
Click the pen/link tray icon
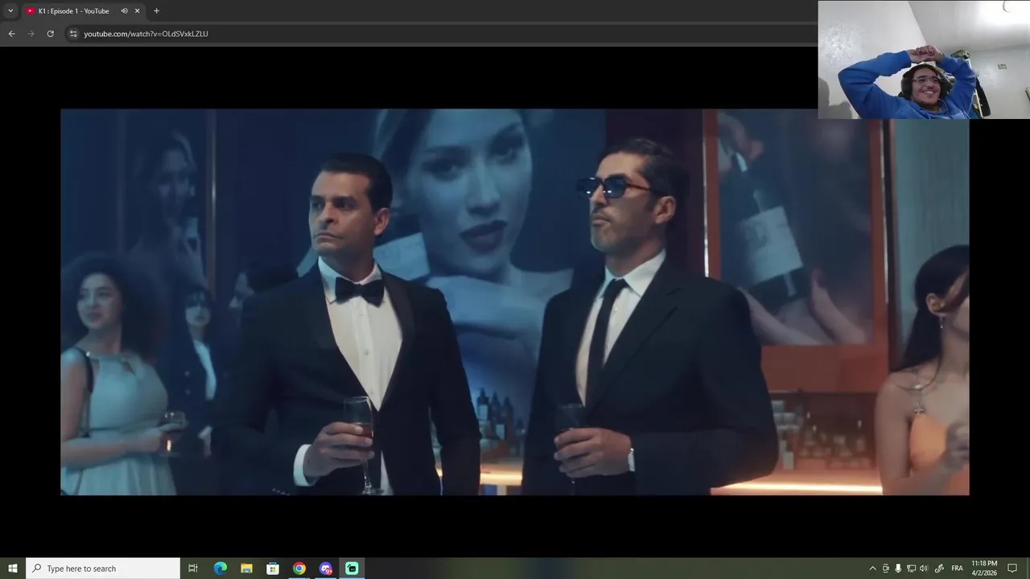[x=939, y=569]
